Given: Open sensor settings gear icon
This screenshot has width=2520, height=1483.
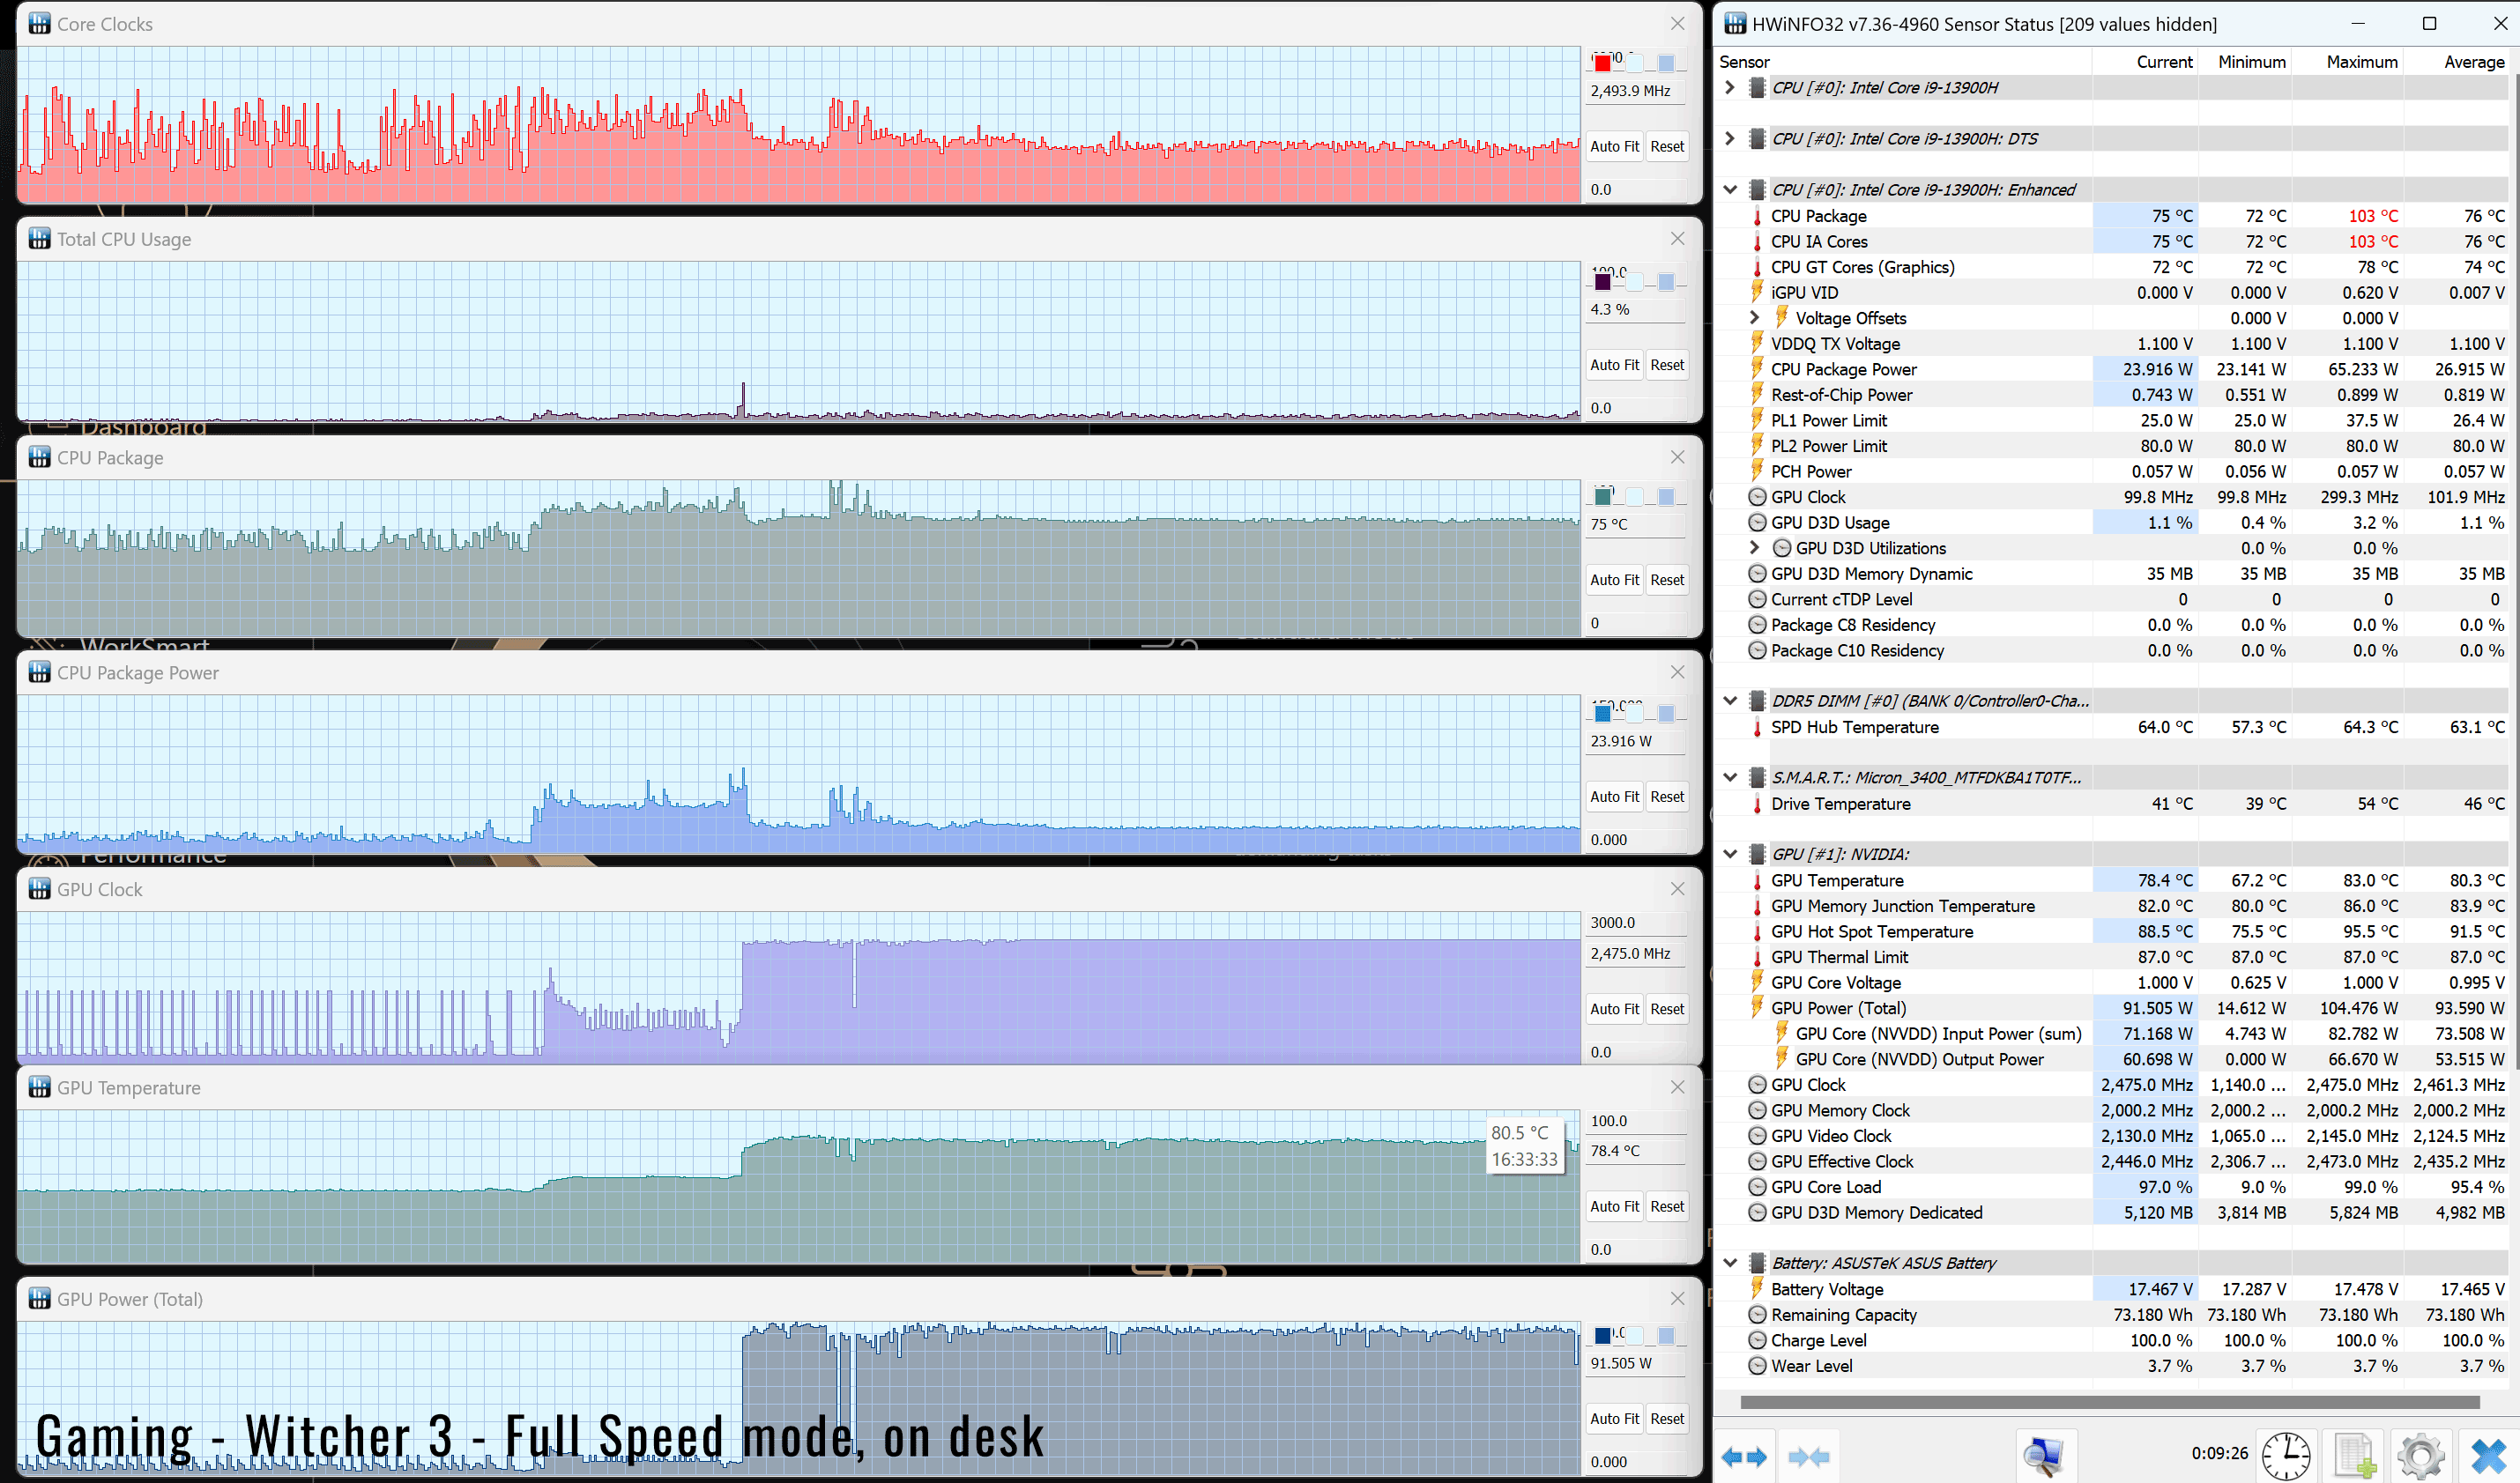Looking at the screenshot, I should tap(2421, 1455).
